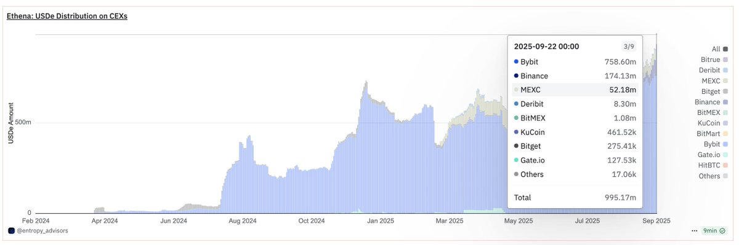Click the Sep 2025 x-axis label
This screenshot has height=245, width=739.
(x=656, y=220)
